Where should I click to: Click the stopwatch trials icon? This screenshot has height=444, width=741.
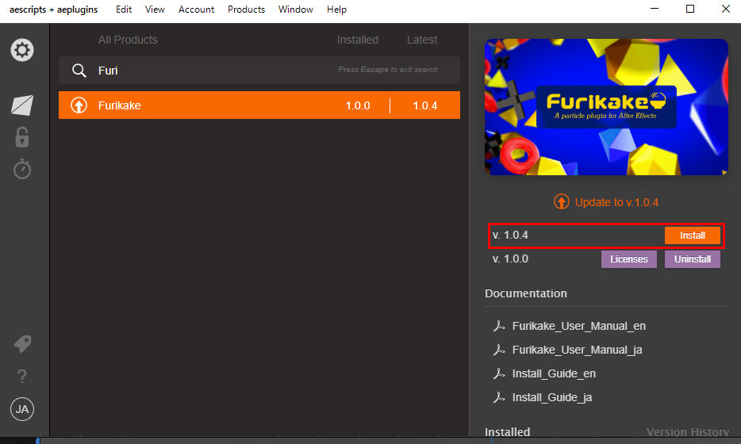[22, 168]
